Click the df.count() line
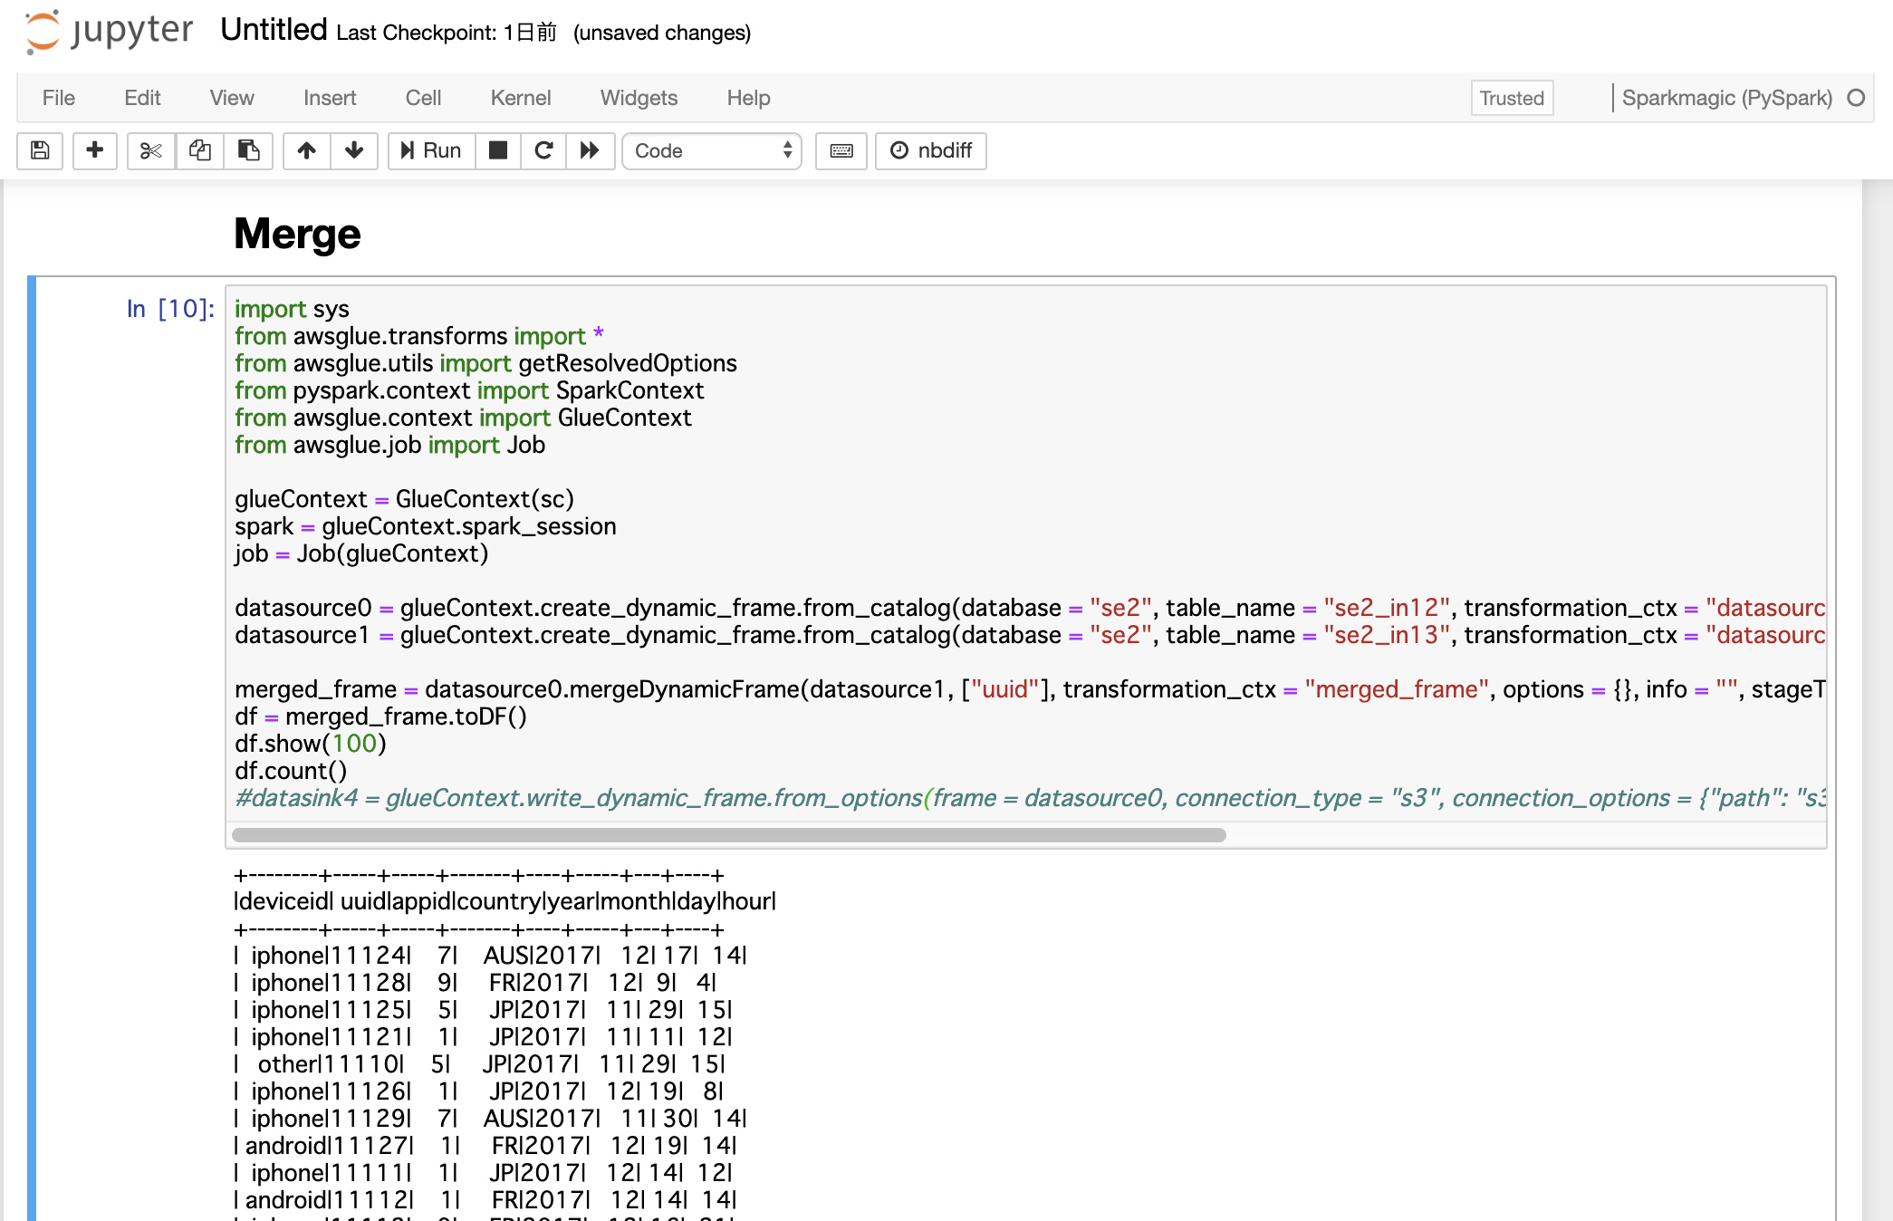 (x=291, y=771)
